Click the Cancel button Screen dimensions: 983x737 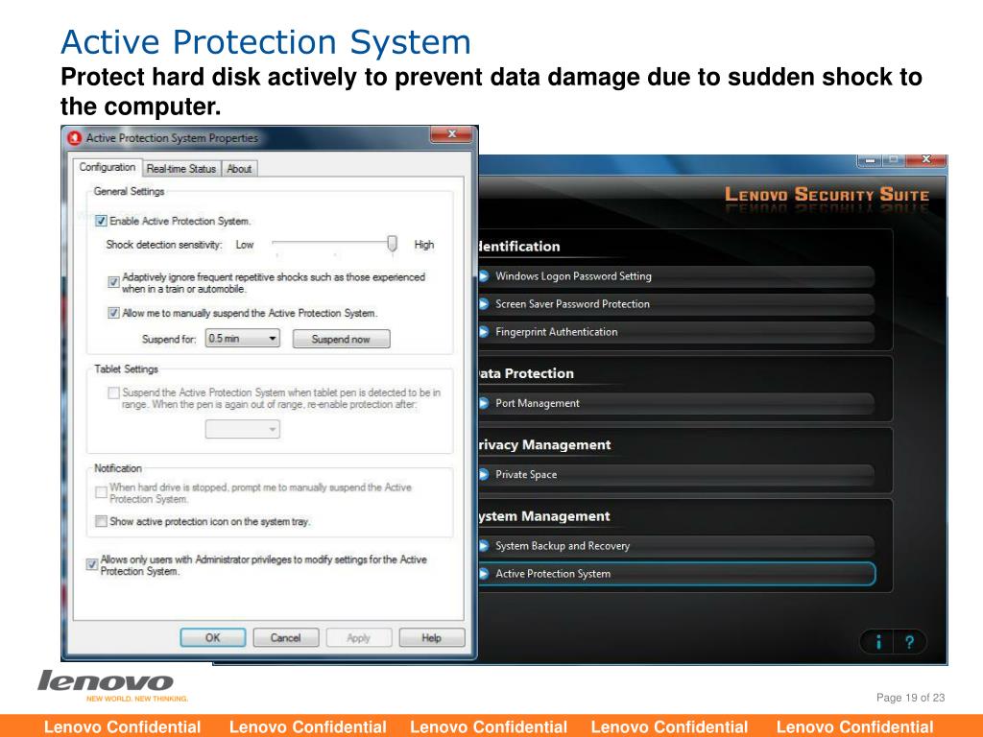coord(286,637)
